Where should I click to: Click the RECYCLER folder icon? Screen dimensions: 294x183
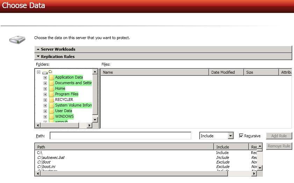(x=51, y=100)
